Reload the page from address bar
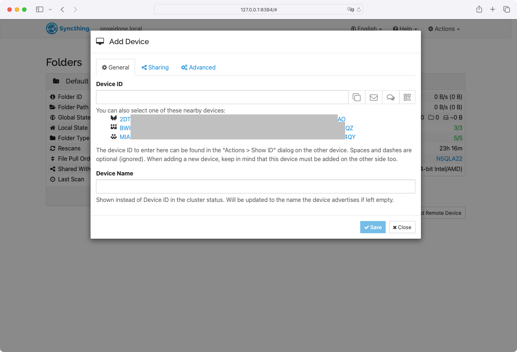This screenshot has width=517, height=352. click(359, 10)
